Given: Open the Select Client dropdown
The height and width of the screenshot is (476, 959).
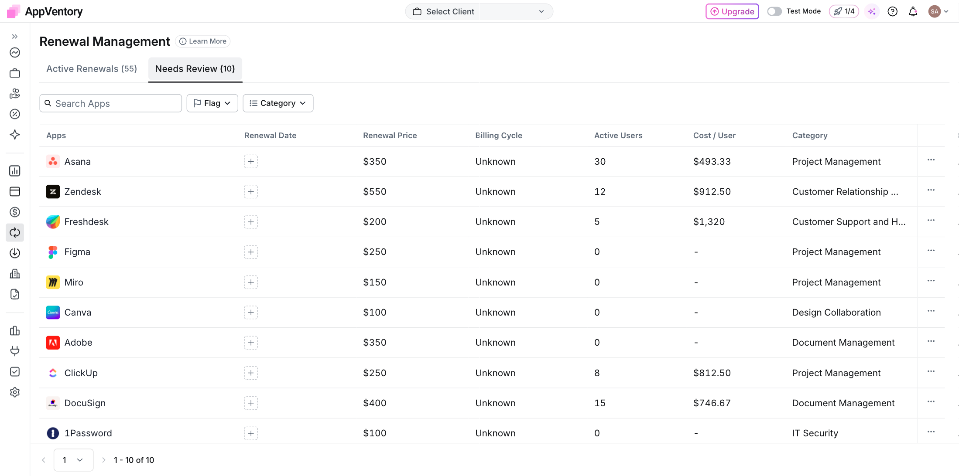Looking at the screenshot, I should pos(479,11).
